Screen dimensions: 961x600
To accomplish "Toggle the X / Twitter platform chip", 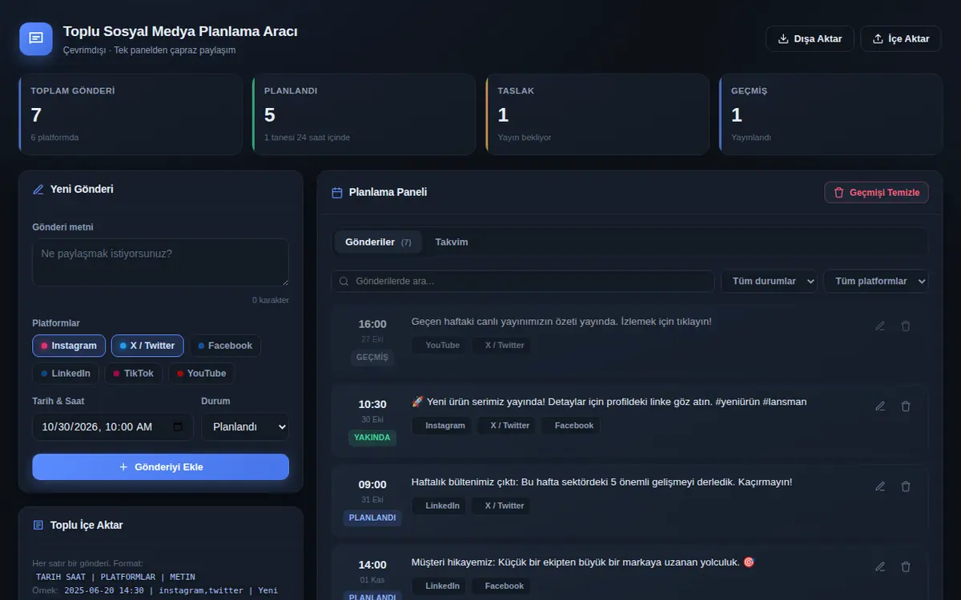I will [147, 346].
